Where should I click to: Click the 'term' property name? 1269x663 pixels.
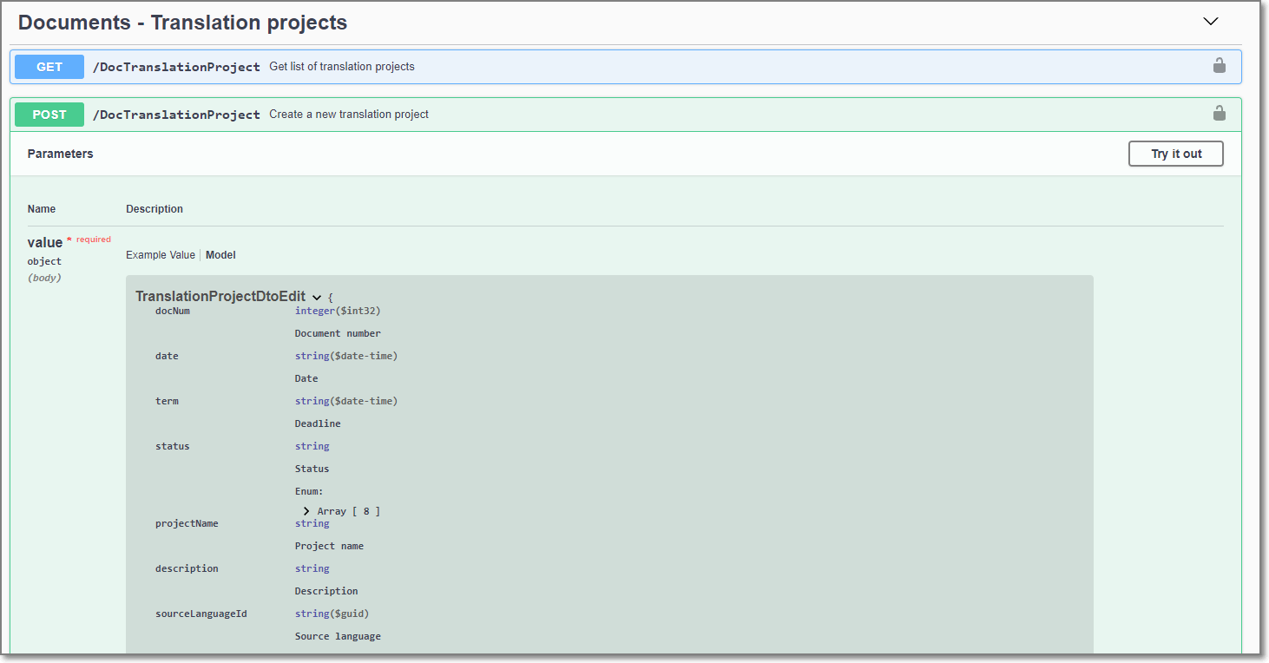coord(167,401)
